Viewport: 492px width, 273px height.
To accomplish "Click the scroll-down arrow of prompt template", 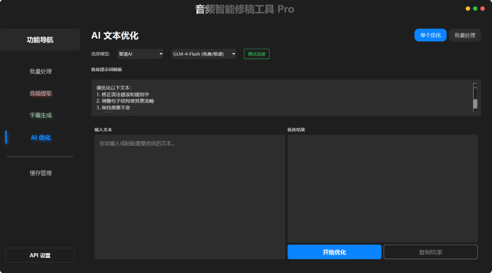I will click(x=475, y=110).
